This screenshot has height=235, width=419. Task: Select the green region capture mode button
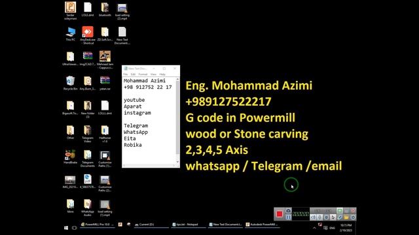(340, 211)
